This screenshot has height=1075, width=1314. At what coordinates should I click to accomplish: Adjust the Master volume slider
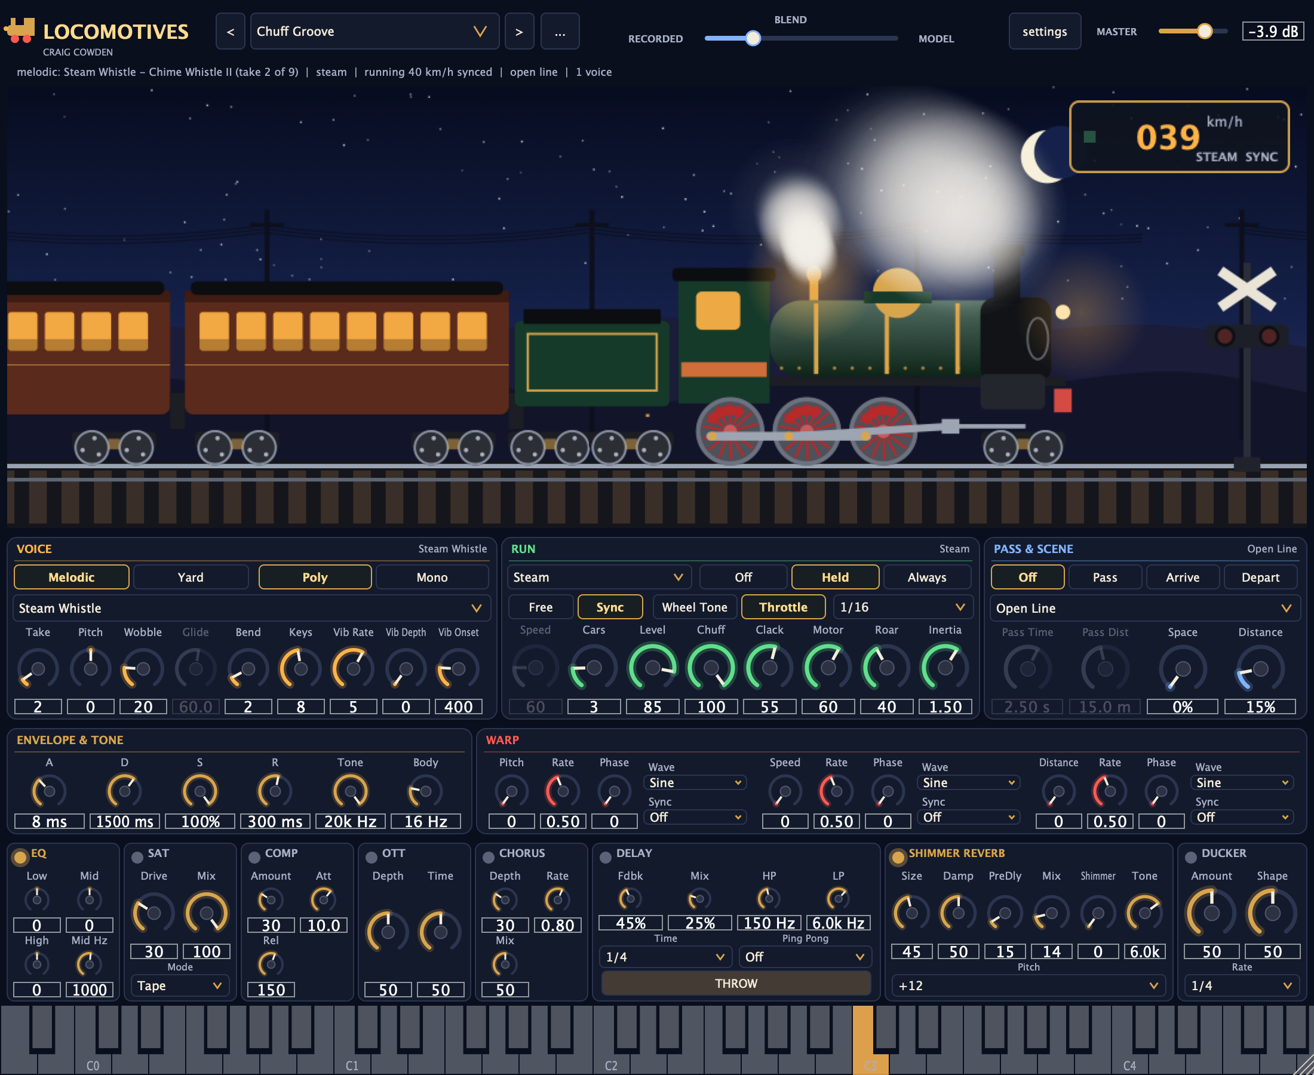coord(1193,31)
